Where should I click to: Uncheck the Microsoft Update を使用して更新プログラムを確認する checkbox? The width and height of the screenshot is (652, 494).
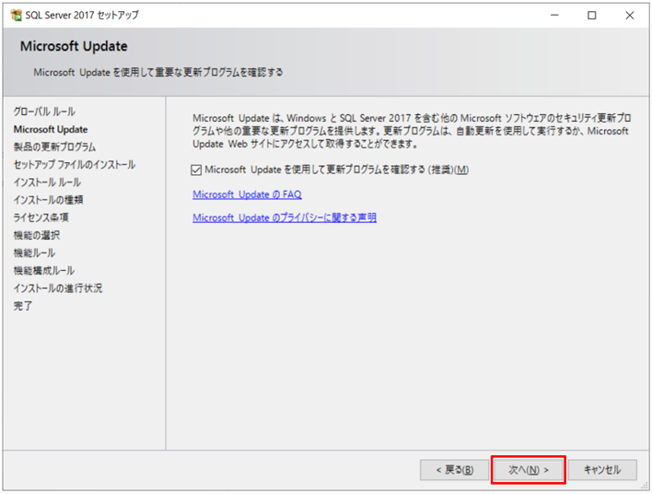coord(196,170)
